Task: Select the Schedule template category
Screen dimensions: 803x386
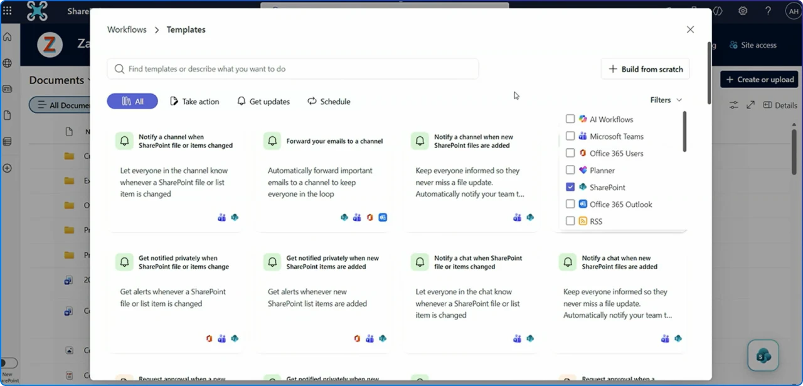Action: (x=329, y=101)
